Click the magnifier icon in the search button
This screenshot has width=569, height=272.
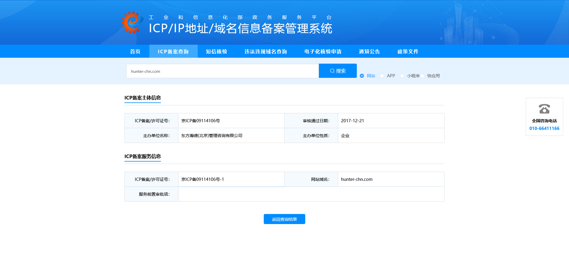tap(332, 71)
